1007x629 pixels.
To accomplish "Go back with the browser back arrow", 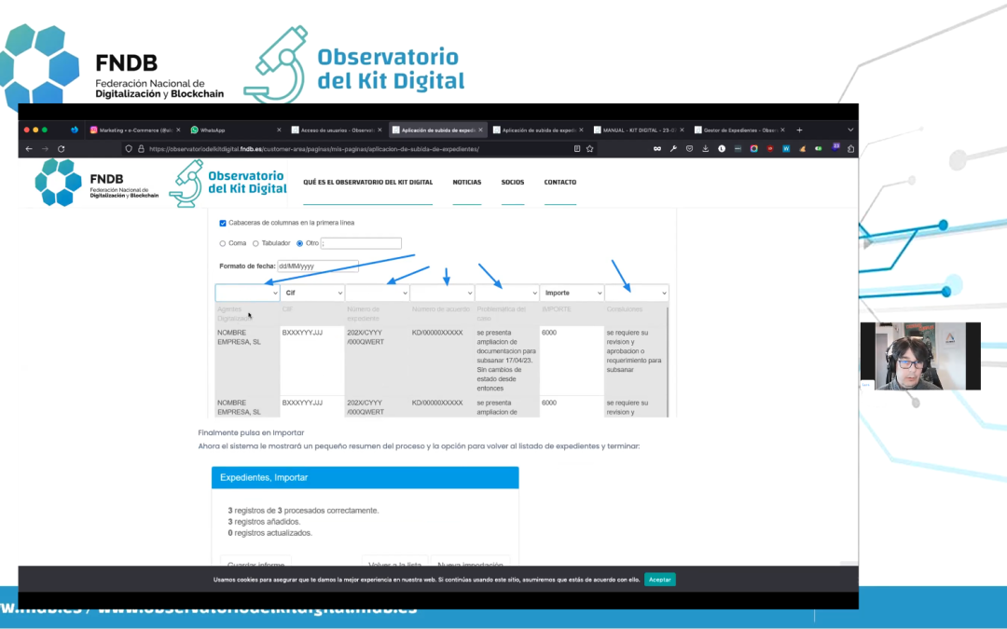I will [29, 149].
